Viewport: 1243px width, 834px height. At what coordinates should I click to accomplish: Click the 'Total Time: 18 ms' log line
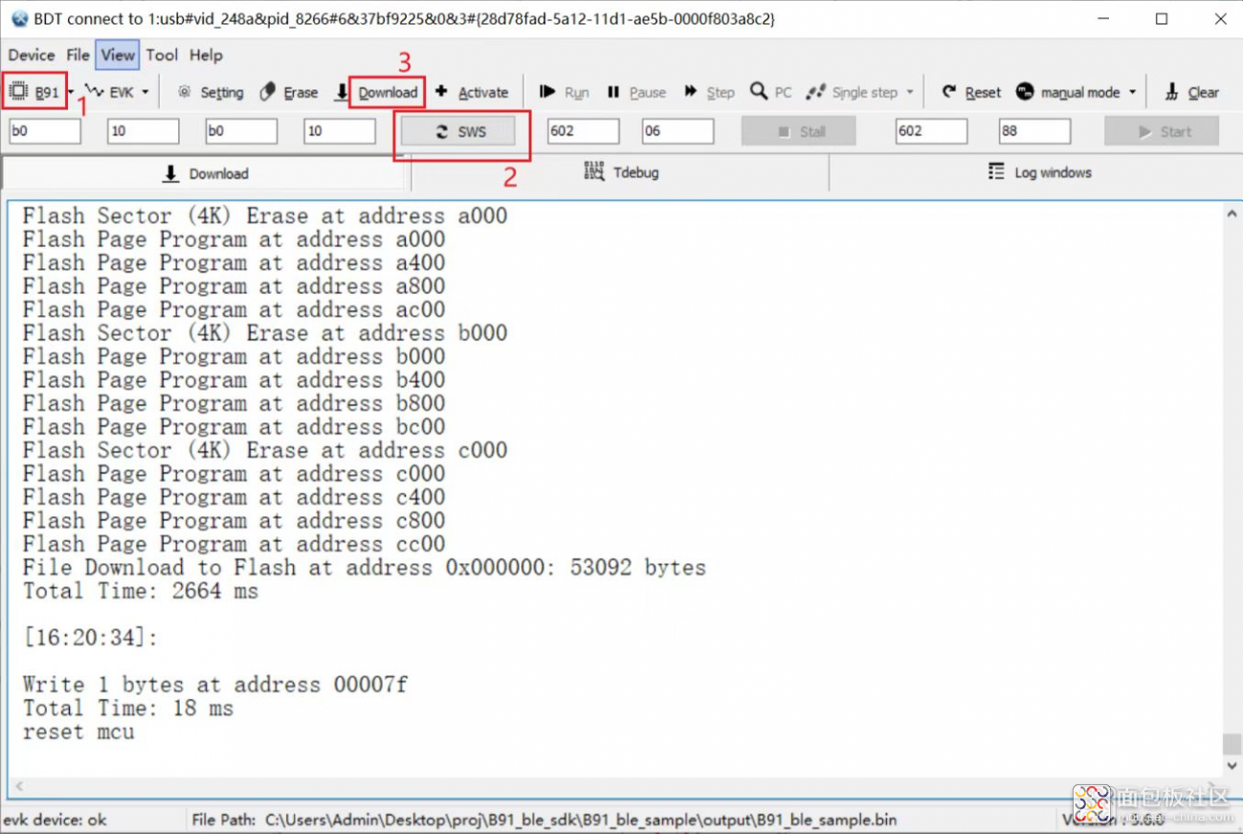[128, 709]
